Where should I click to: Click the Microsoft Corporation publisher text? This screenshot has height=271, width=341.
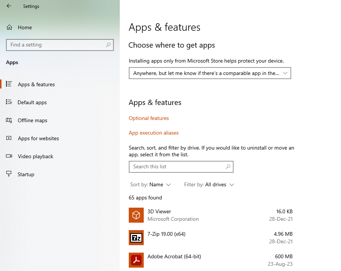(173, 219)
